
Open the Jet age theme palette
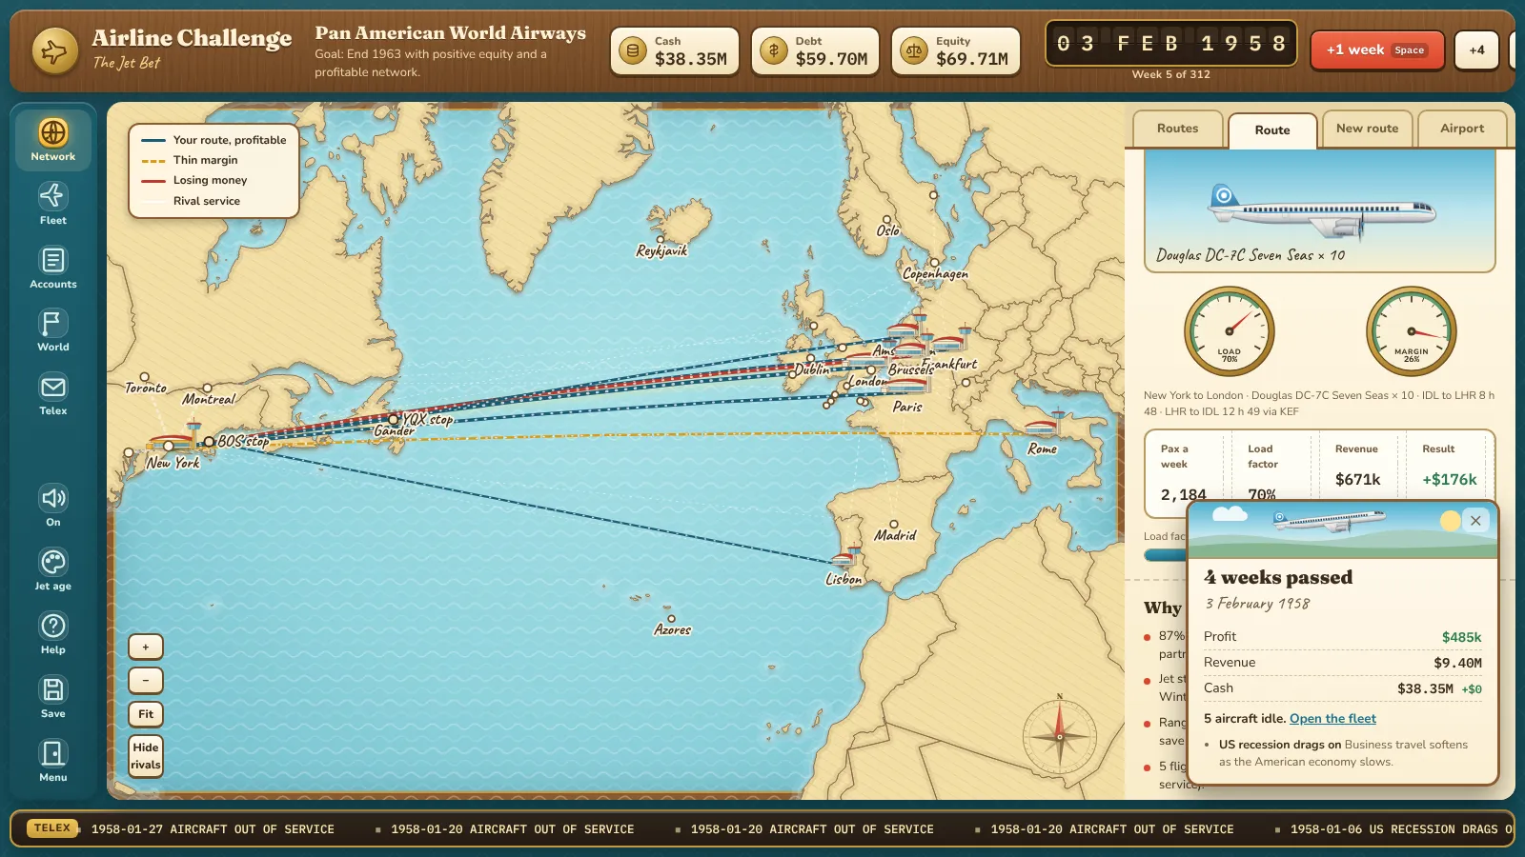tap(53, 569)
